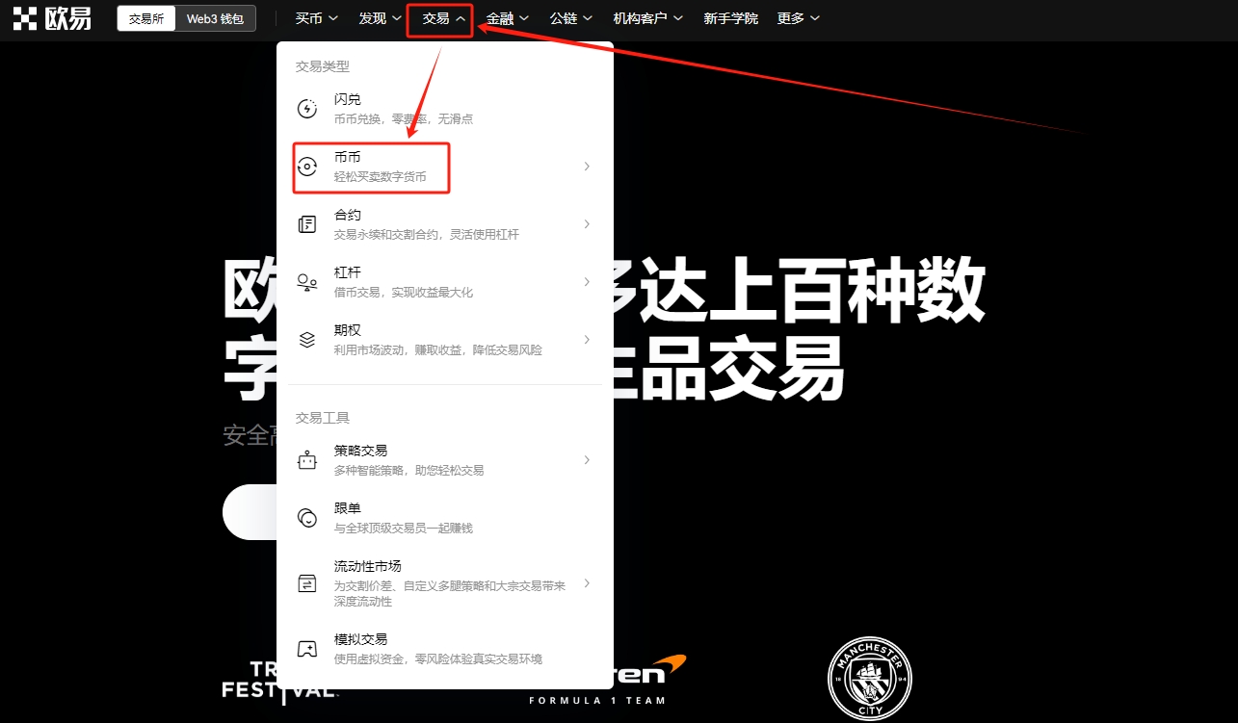Choose 跟单 in the trade menu
Screen dimensions: 1238x723
point(445,518)
